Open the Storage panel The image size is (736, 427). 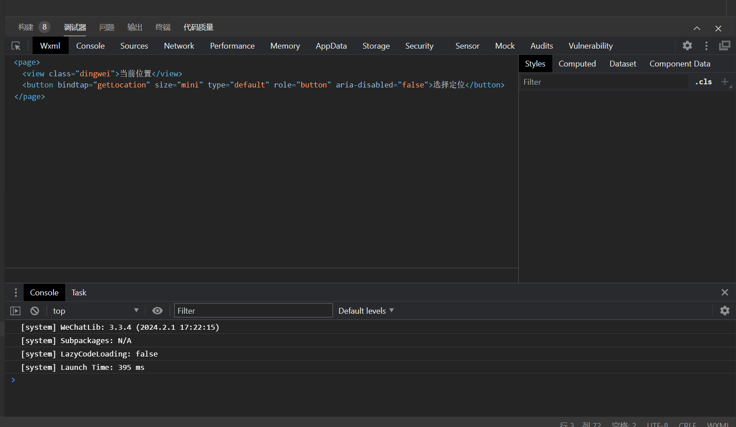click(376, 46)
